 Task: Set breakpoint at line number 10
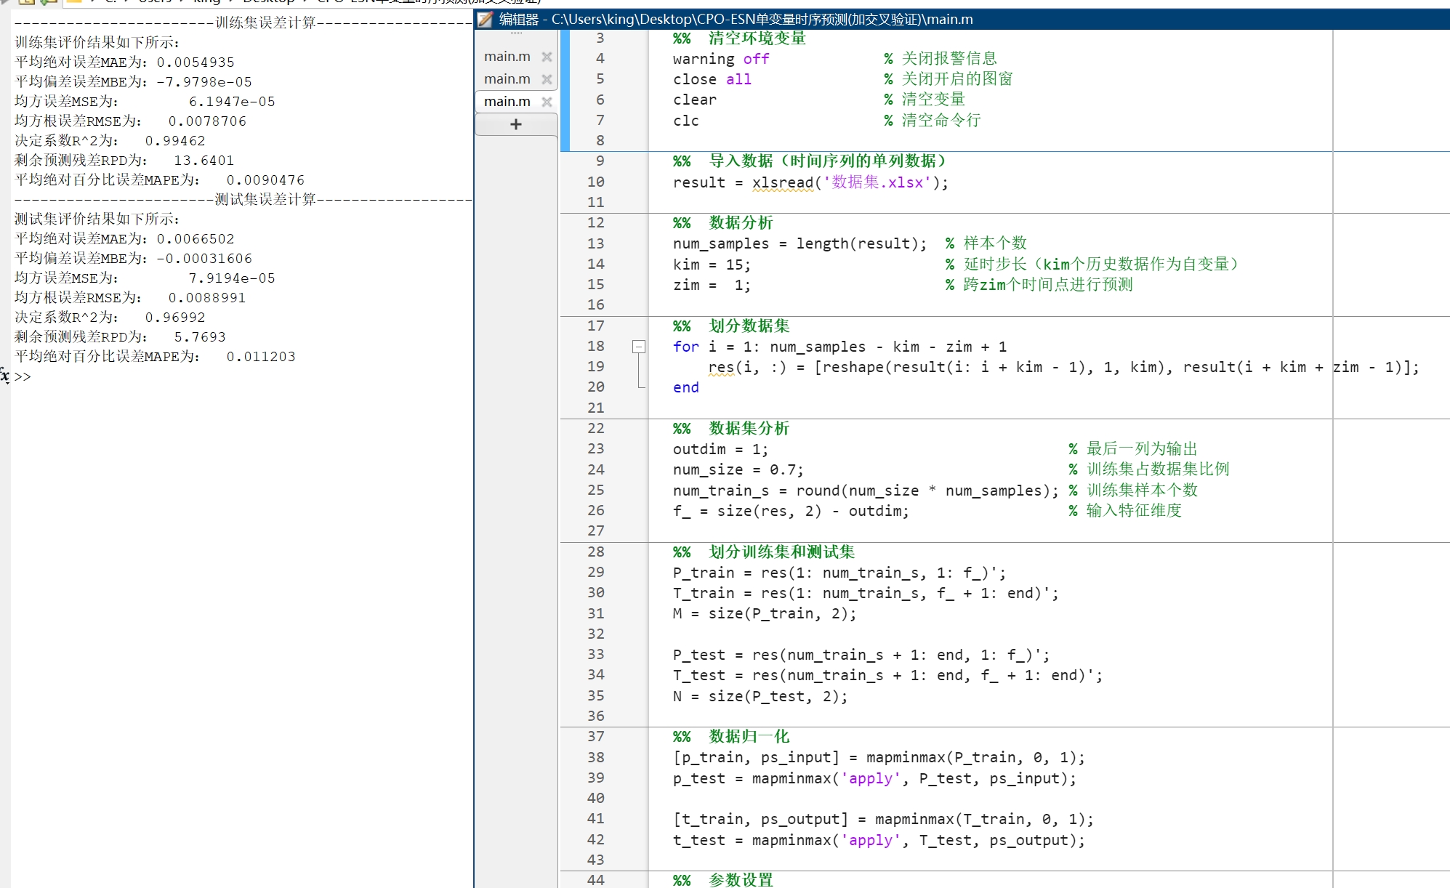596,182
